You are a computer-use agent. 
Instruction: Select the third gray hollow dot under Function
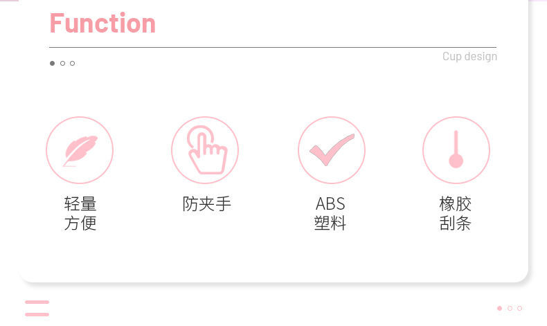(x=72, y=64)
